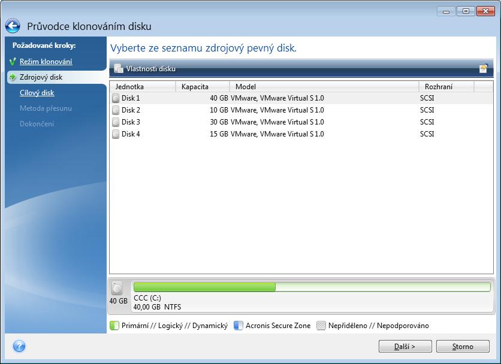Viewport: 501px width, 364px height.
Task: Click the 10 GB capacity cell
Action: point(219,110)
